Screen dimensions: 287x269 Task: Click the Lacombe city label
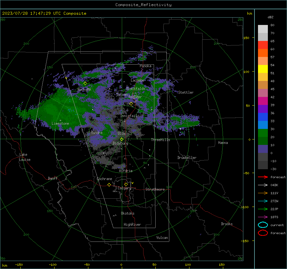click(x=137, y=80)
